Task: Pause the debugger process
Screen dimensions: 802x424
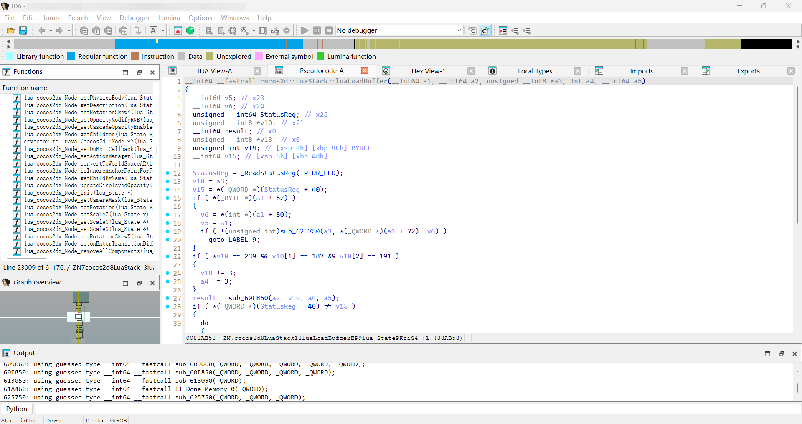Action: pos(317,30)
